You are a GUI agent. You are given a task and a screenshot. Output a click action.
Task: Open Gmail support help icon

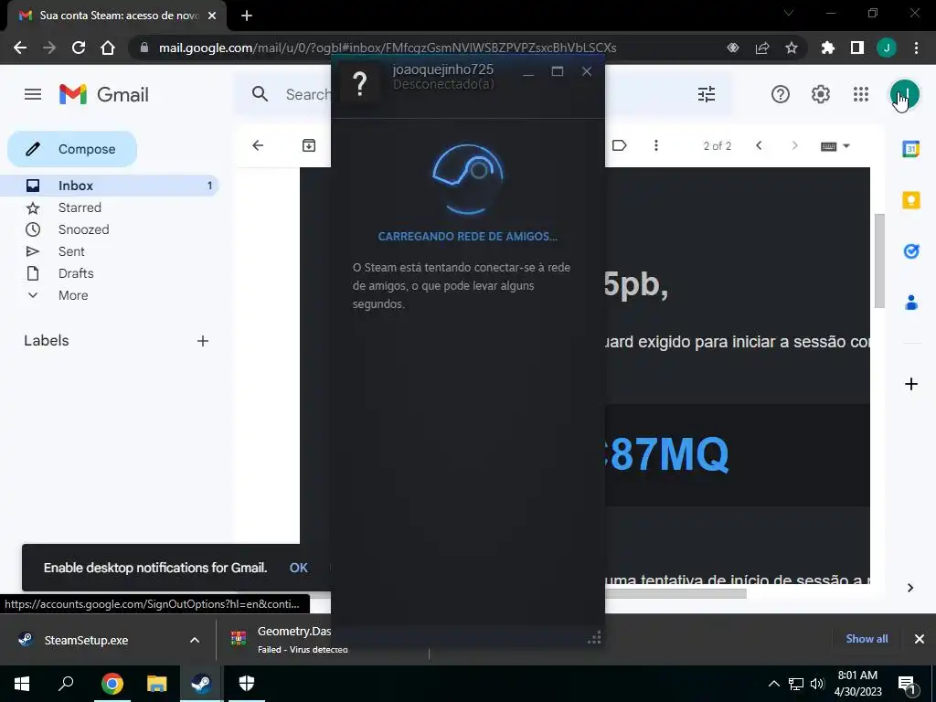click(x=781, y=94)
